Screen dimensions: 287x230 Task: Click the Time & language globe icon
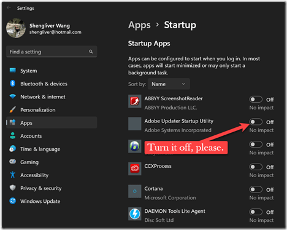13,149
